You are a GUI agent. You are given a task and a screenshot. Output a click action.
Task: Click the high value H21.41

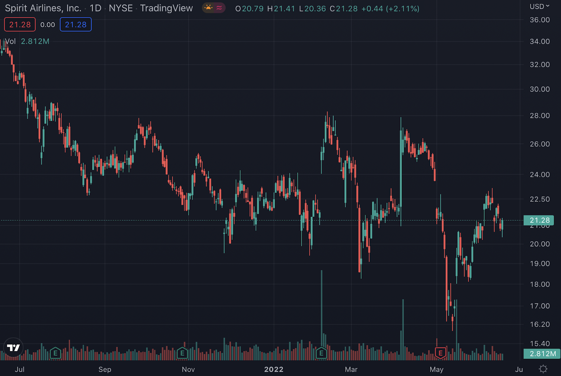(281, 8)
